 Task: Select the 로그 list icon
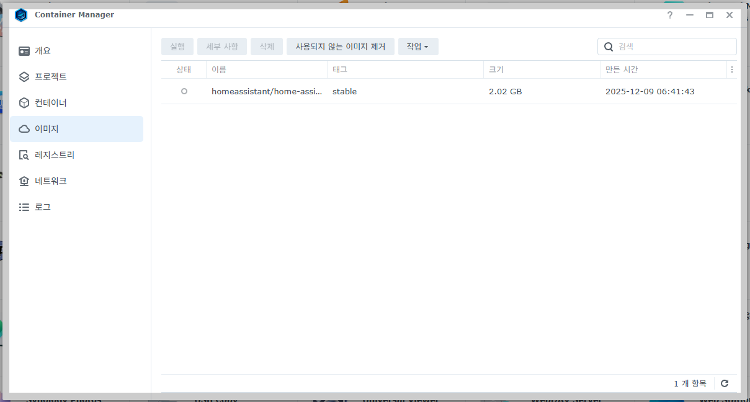tap(24, 207)
